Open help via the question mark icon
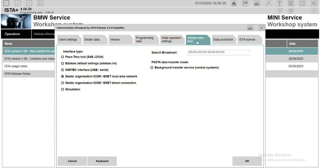The image size is (320, 168). [x=279, y=3]
